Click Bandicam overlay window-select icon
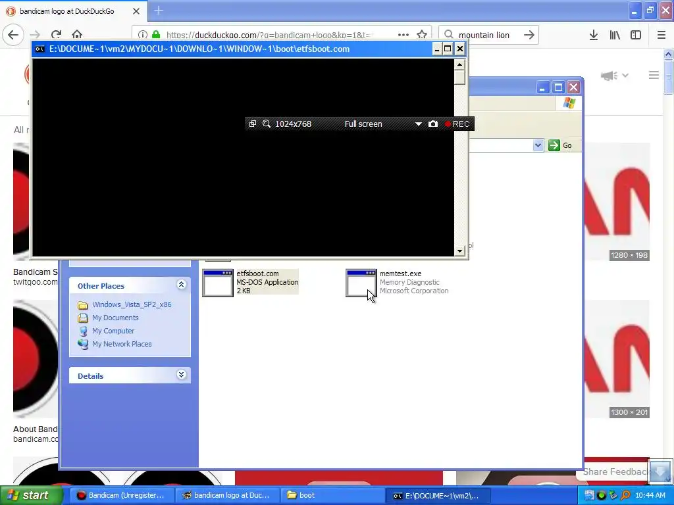 (253, 124)
